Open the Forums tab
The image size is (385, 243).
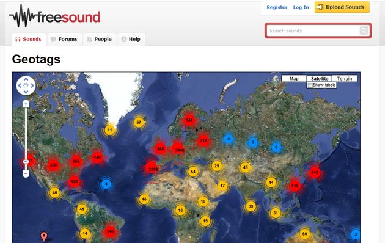coord(65,39)
